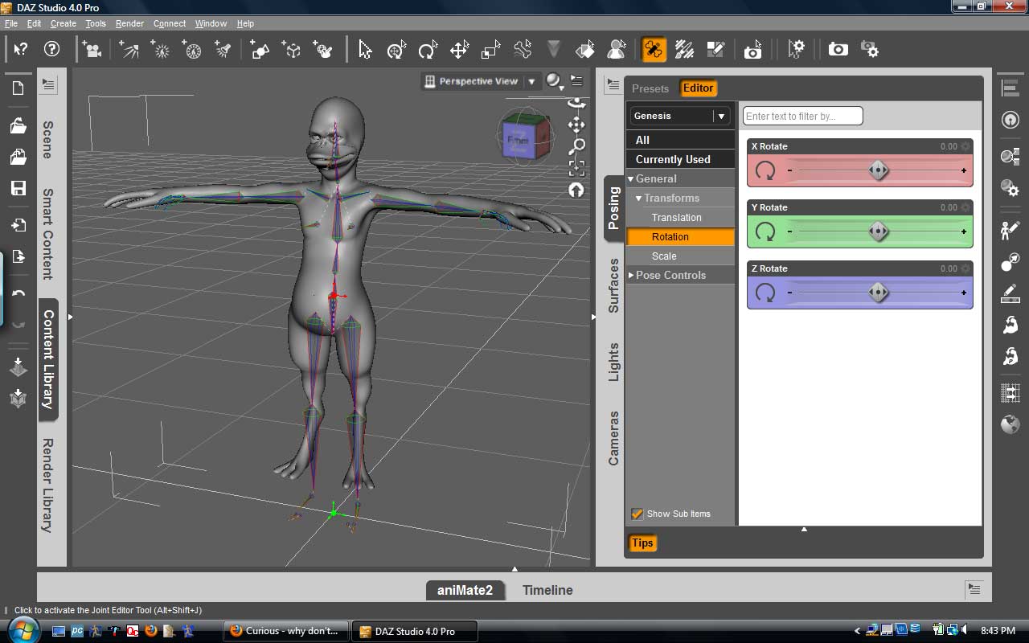Click the Y Rotate slider handle

point(878,232)
